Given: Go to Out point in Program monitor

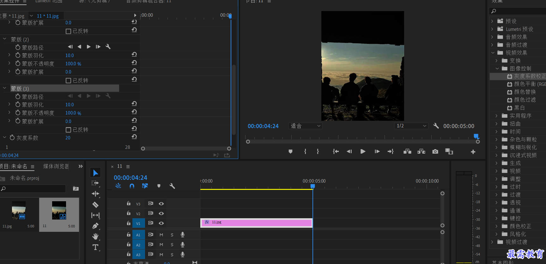Looking at the screenshot, I should (391, 151).
